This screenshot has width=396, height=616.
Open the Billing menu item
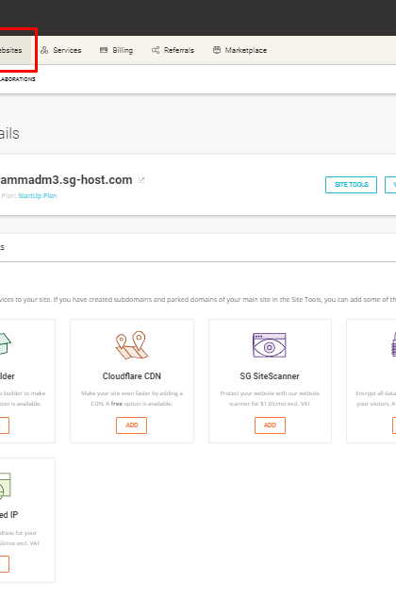pos(116,50)
